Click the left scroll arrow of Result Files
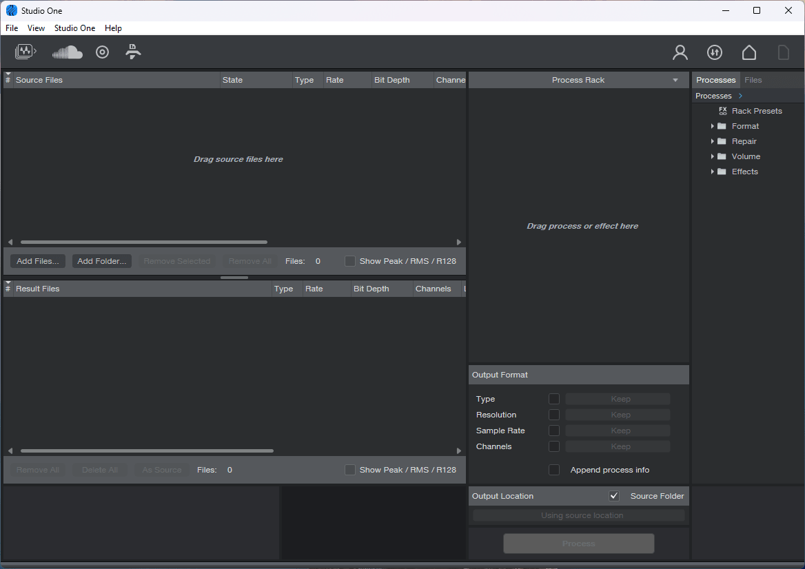Viewport: 805px width, 569px height. 10,451
